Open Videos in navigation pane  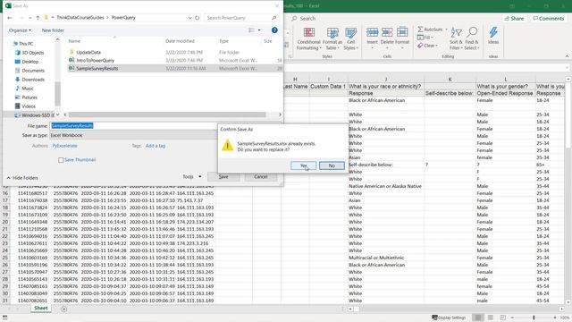pyautogui.click(x=29, y=106)
